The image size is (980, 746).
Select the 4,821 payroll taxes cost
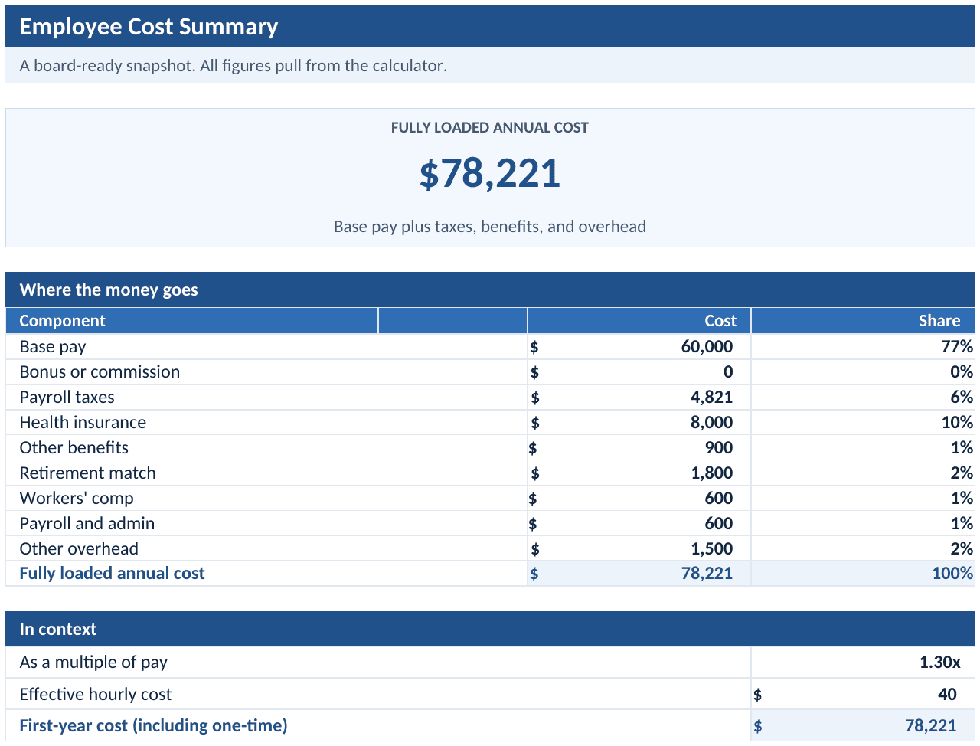click(639, 397)
